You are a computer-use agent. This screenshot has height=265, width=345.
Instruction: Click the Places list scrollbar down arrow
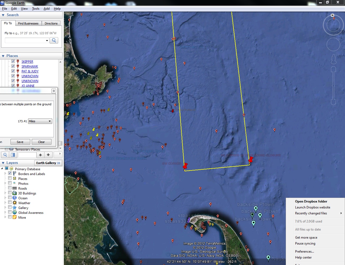click(x=60, y=148)
